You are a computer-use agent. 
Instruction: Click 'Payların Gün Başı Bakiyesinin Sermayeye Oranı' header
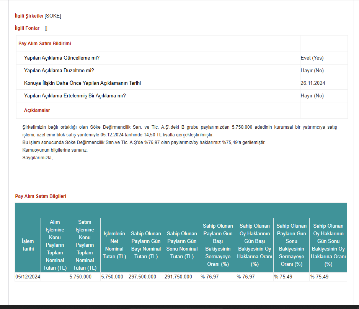218,245
